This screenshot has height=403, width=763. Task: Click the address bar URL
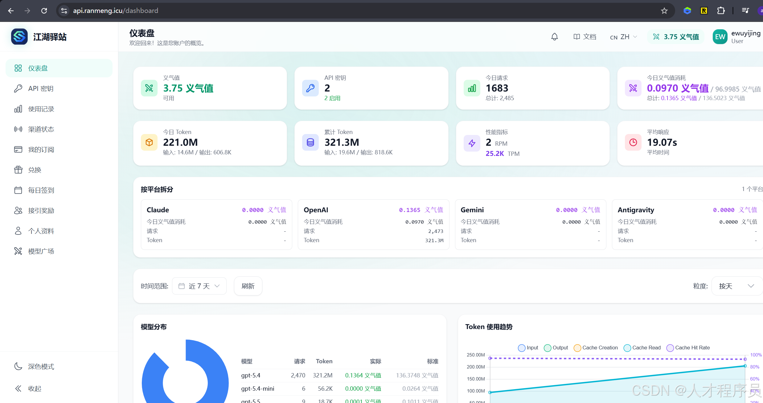(x=116, y=11)
